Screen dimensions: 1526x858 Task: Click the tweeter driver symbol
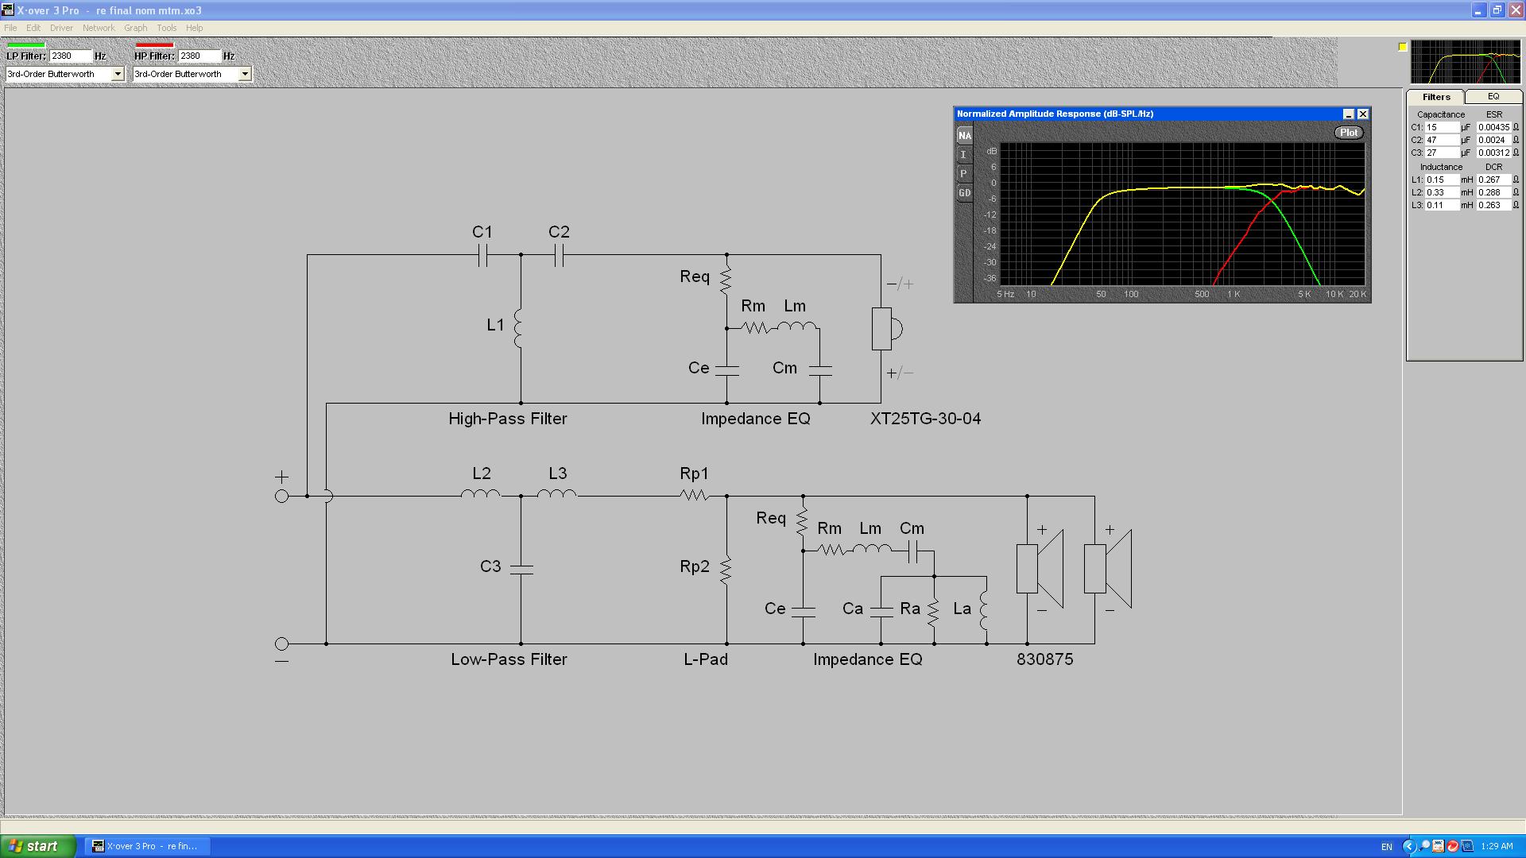click(x=887, y=328)
